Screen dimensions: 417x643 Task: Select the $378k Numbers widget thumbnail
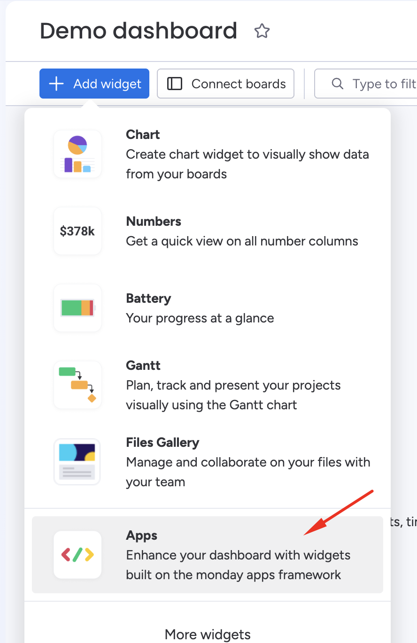click(x=77, y=231)
